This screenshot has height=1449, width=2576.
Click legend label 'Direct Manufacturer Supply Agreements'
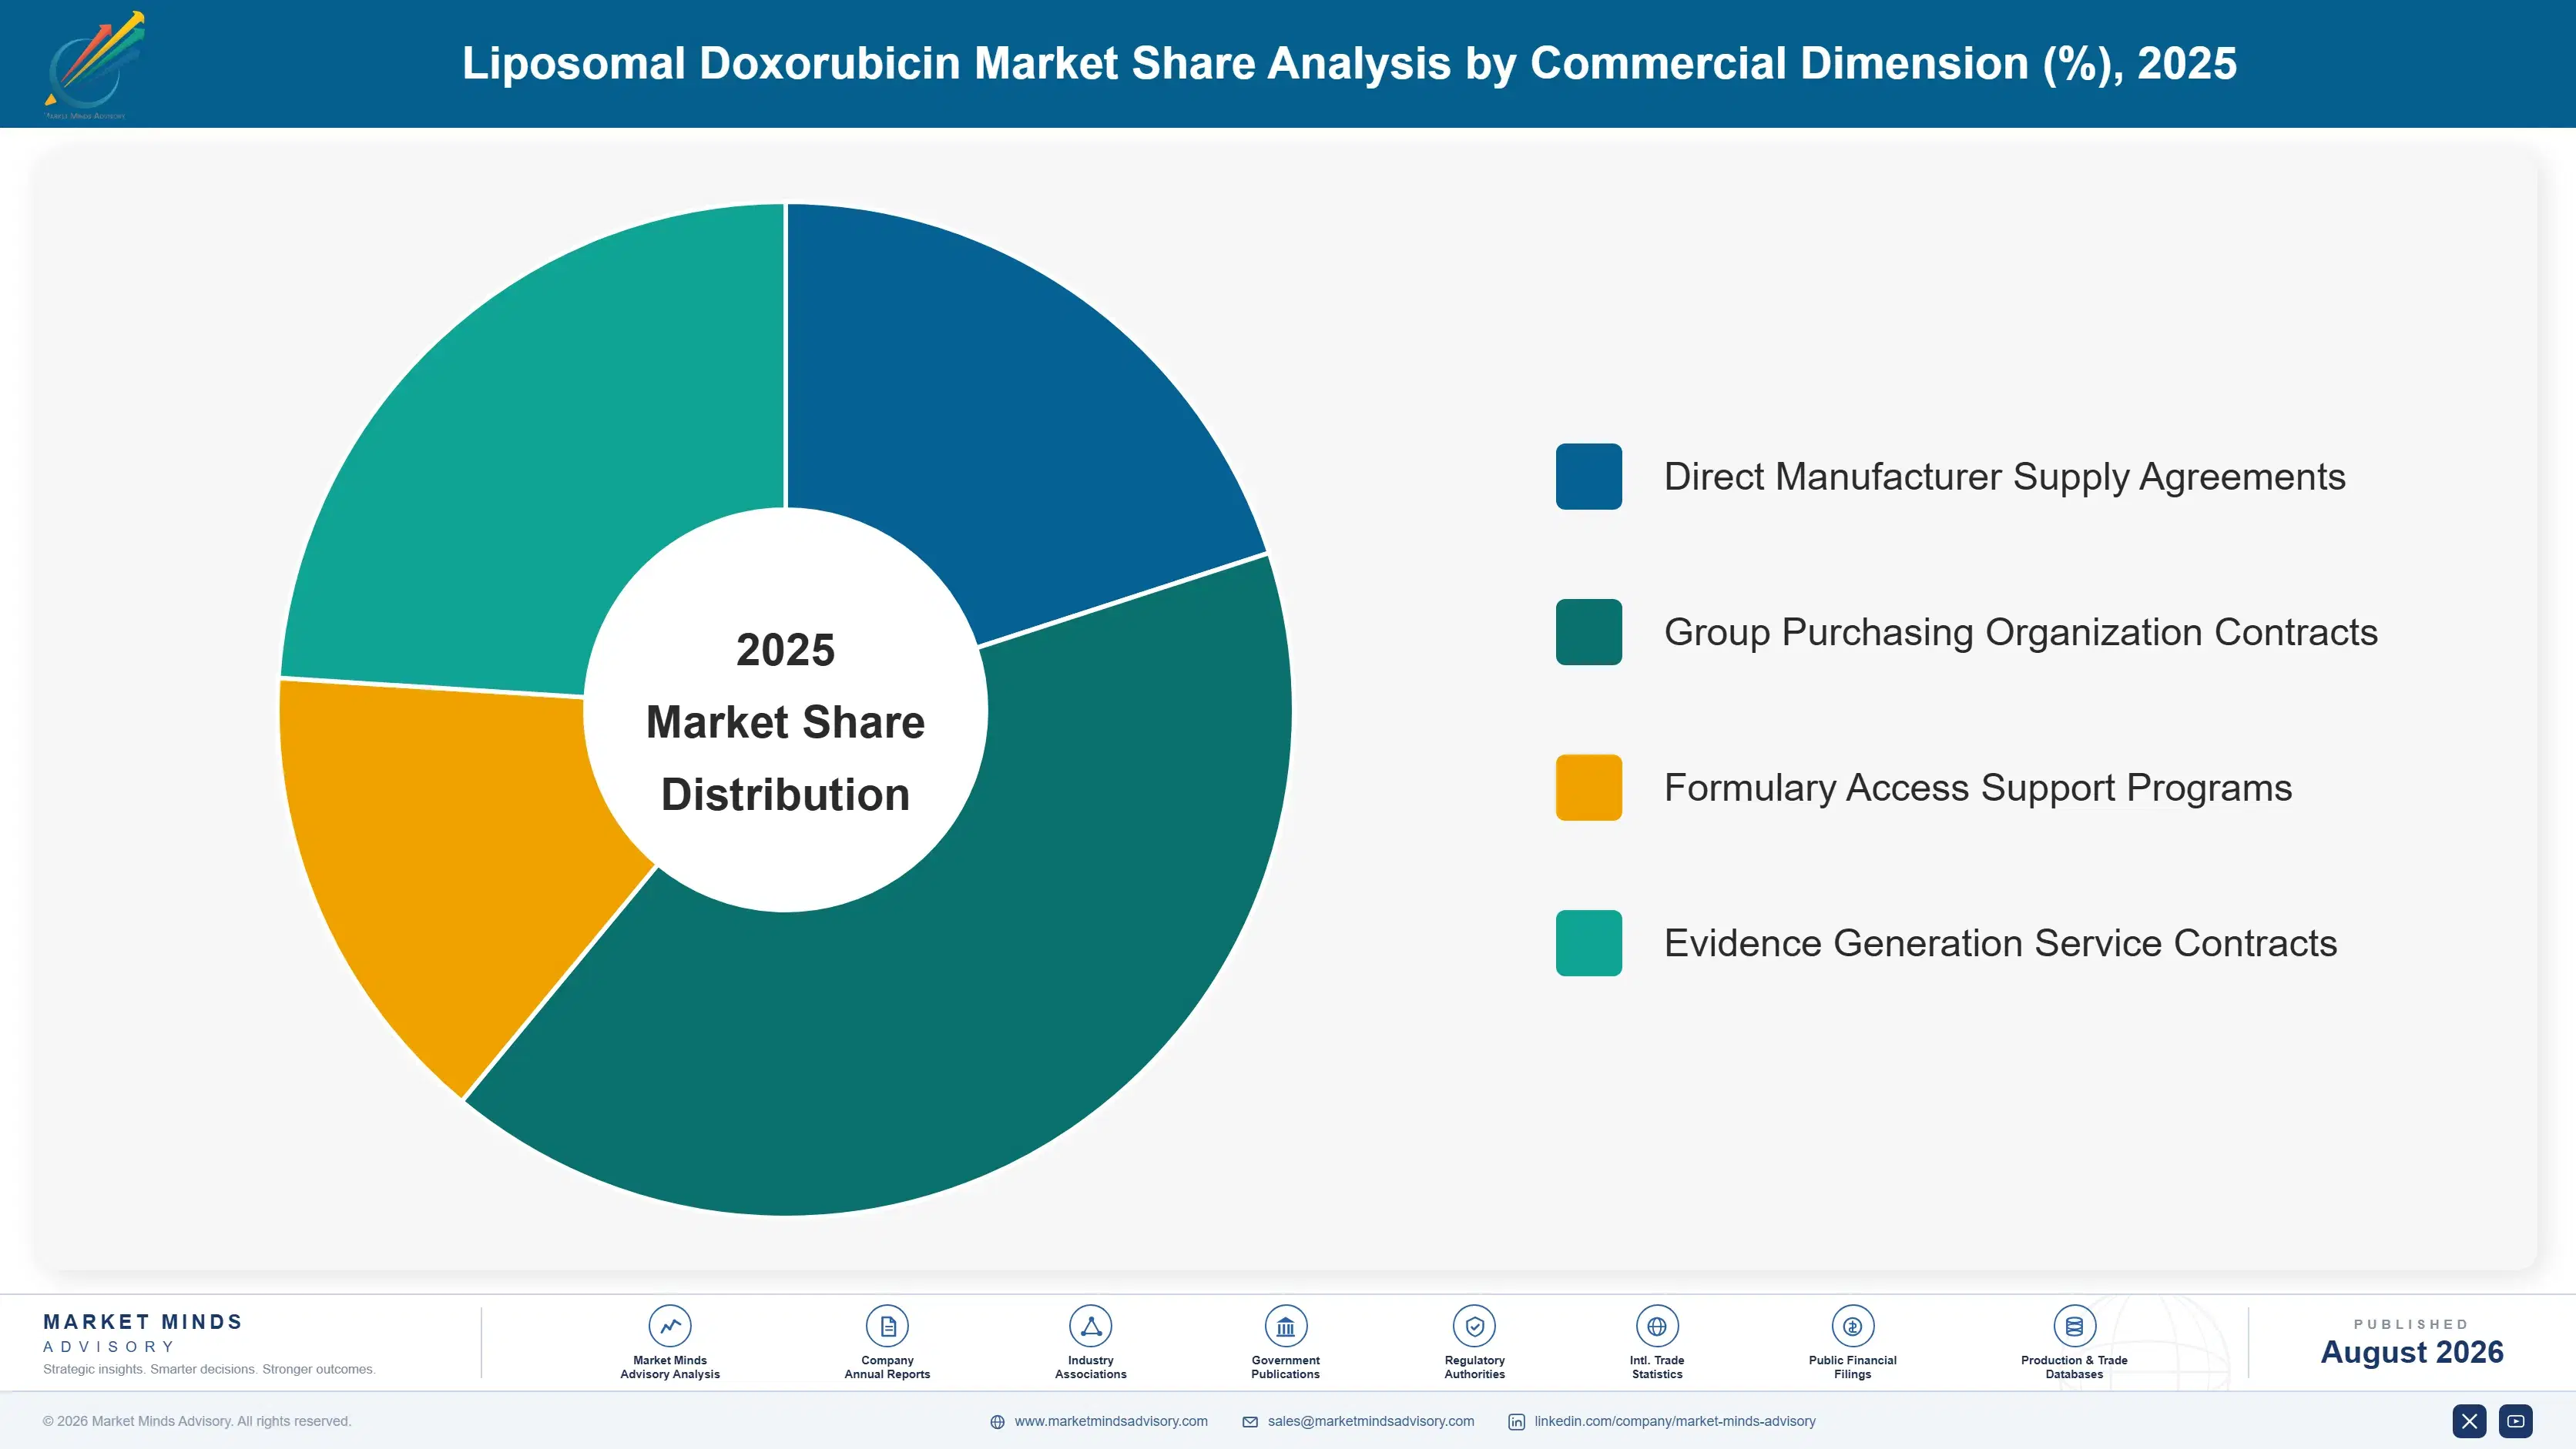point(2004,477)
